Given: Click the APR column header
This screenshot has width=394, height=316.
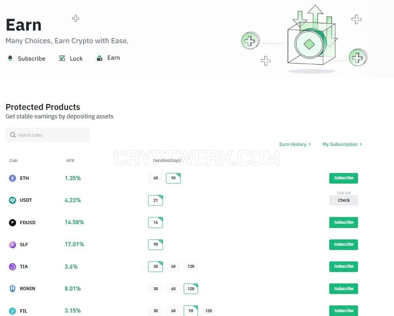Looking at the screenshot, I should 70,160.
